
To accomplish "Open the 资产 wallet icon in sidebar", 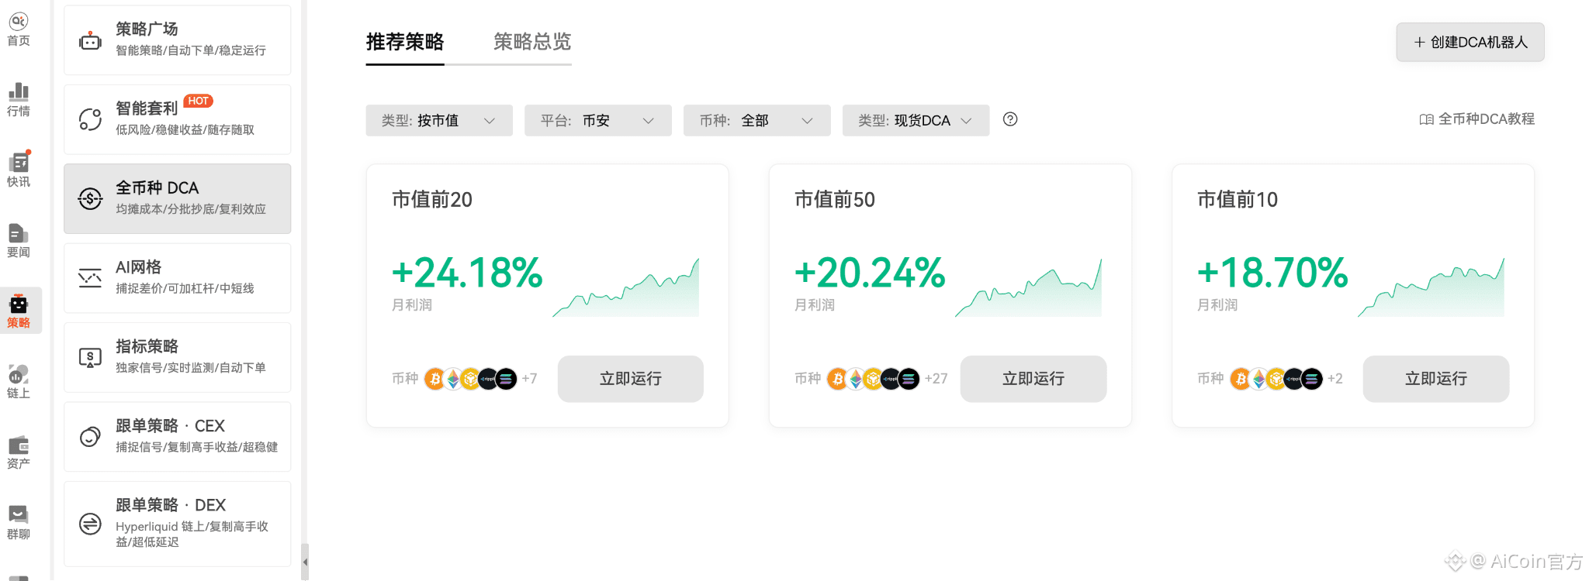I will 19,452.
